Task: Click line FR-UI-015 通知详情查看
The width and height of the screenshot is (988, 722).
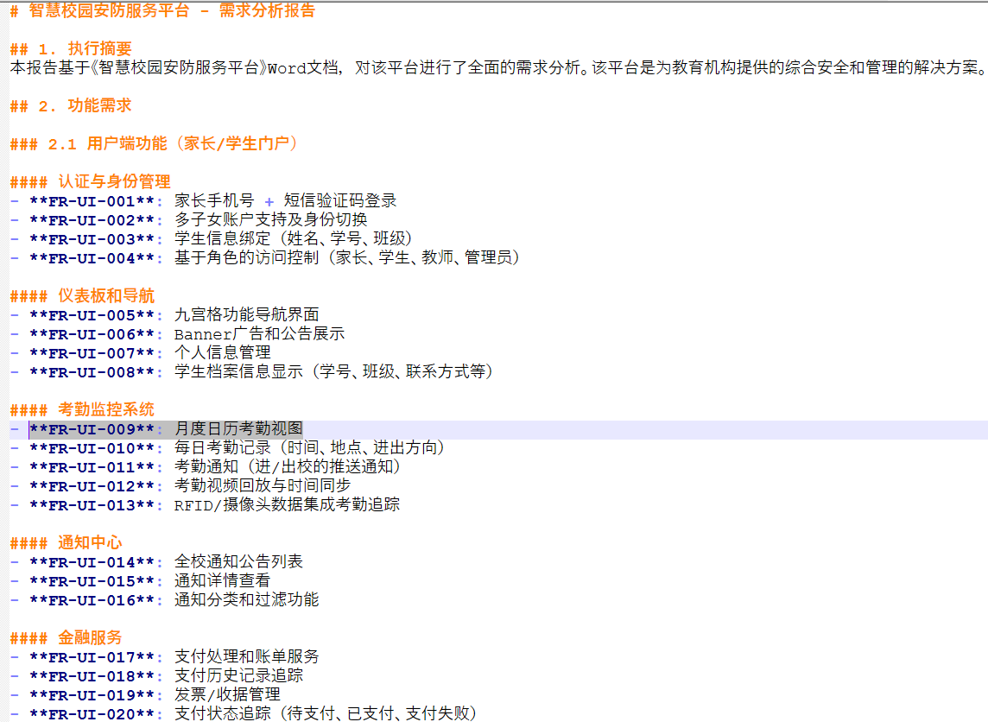Action: click(141, 581)
